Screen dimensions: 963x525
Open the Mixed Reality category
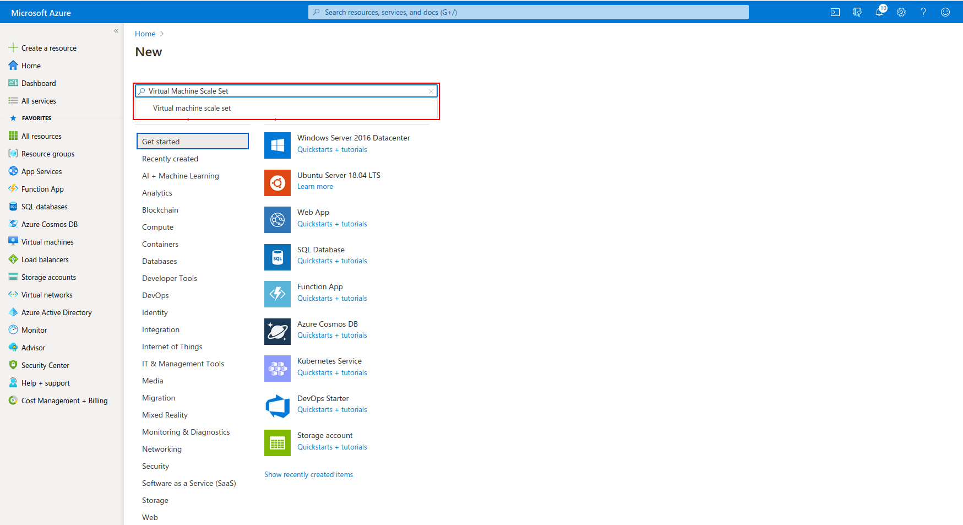165,415
